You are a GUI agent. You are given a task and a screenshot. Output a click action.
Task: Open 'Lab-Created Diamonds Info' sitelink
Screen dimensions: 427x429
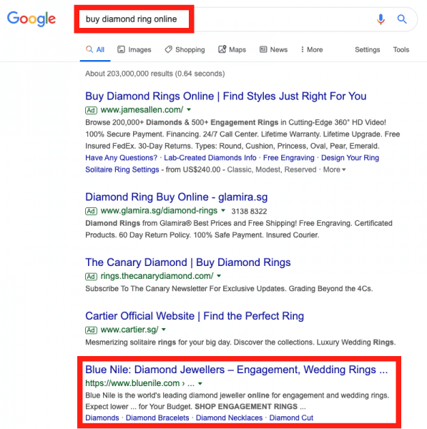click(210, 157)
